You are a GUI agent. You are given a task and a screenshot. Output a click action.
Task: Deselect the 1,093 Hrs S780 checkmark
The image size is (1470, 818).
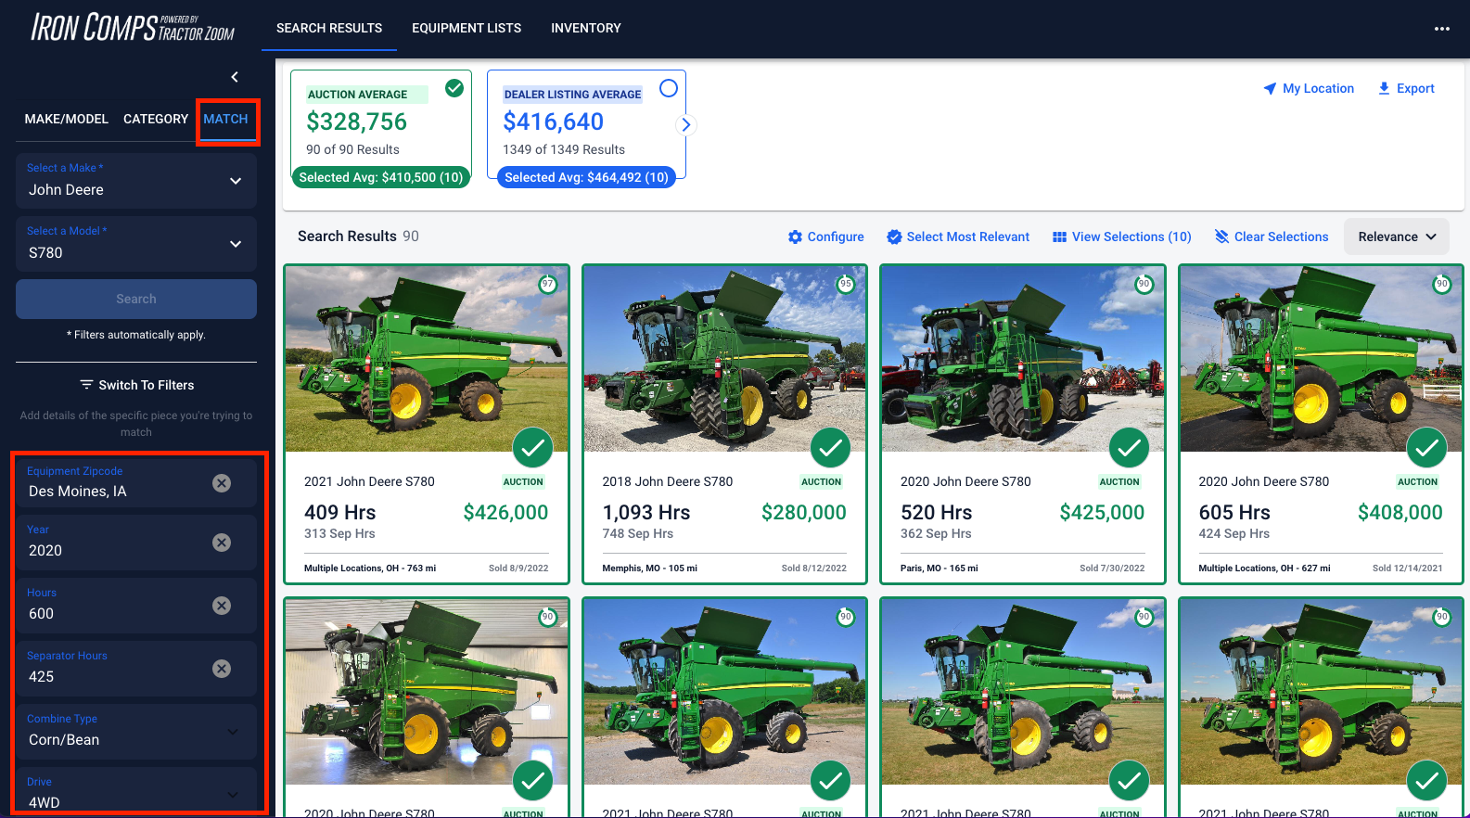[x=831, y=448]
